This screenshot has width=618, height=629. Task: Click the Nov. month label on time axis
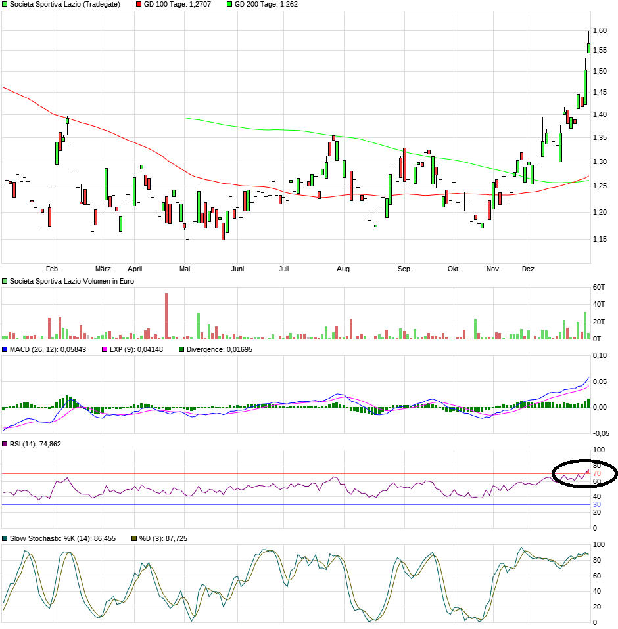(494, 269)
